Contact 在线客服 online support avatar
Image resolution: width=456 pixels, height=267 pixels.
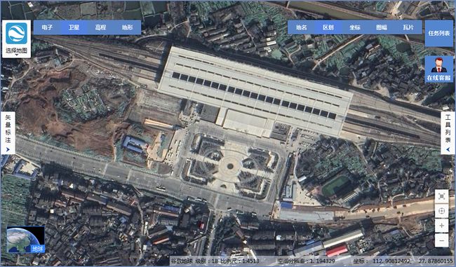(439, 69)
